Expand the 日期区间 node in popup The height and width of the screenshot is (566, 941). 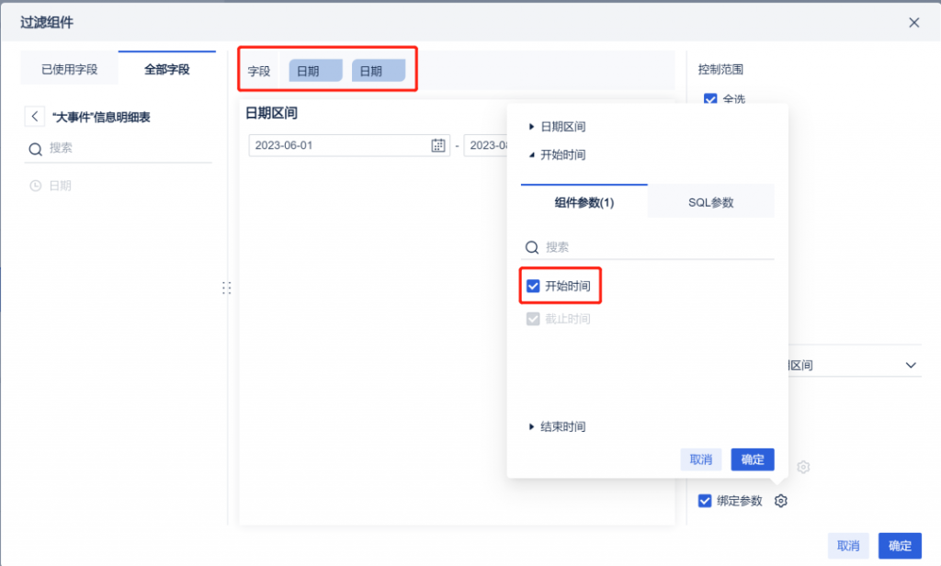tap(531, 127)
